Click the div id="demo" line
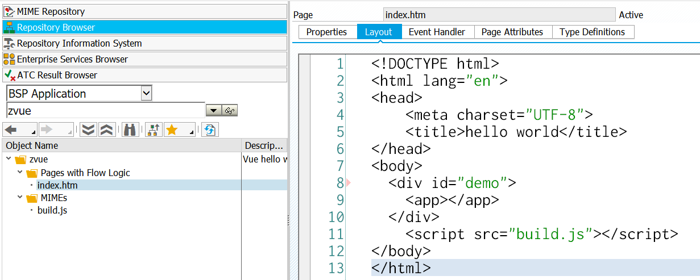Image resolution: width=700 pixels, height=280 pixels. [x=452, y=183]
